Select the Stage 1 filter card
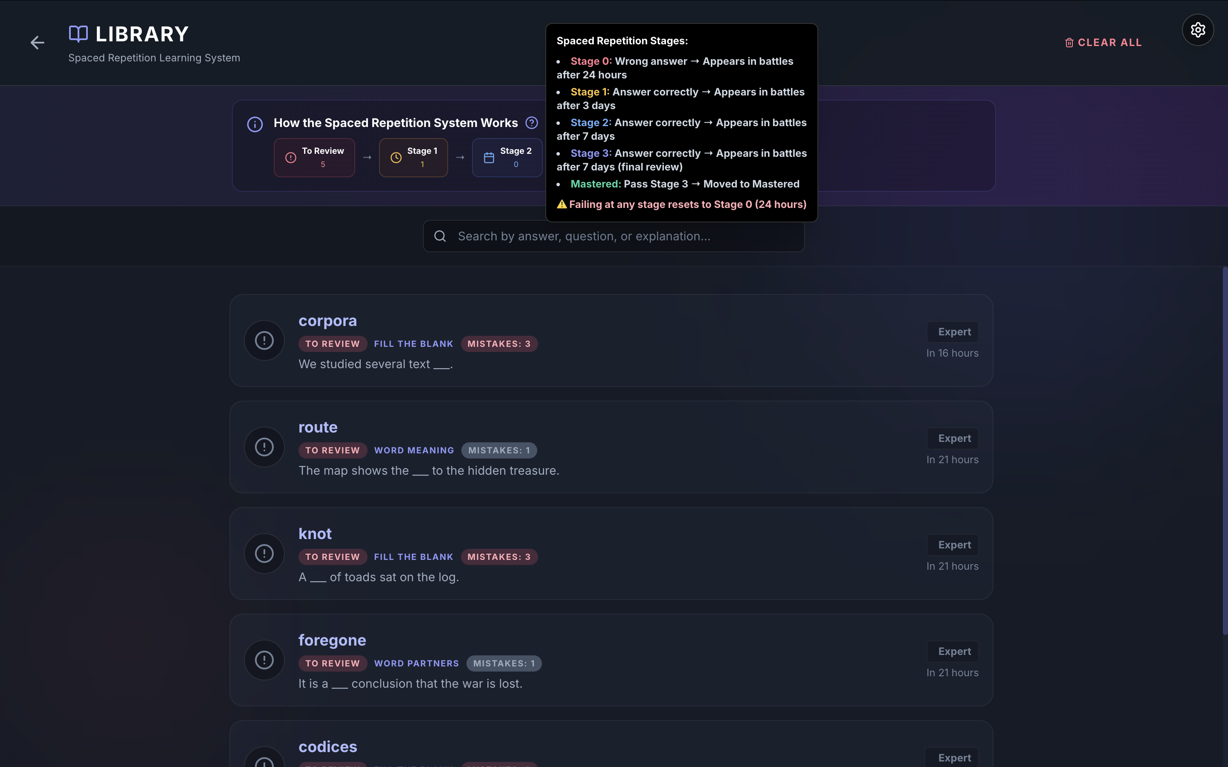Image resolution: width=1228 pixels, height=767 pixels. click(413, 158)
